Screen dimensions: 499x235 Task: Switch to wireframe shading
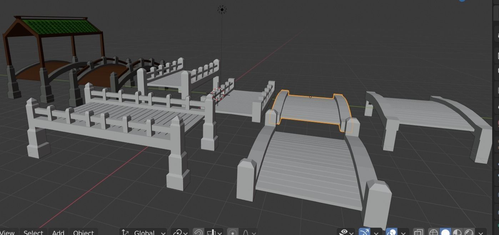point(433,232)
